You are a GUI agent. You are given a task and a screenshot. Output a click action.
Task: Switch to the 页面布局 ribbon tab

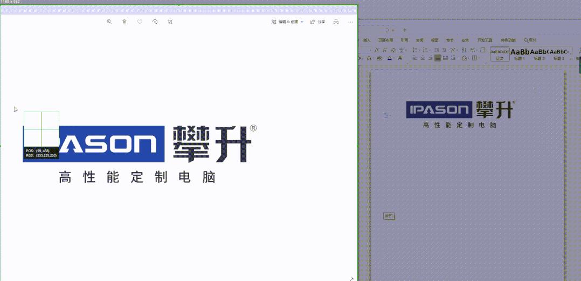click(385, 40)
